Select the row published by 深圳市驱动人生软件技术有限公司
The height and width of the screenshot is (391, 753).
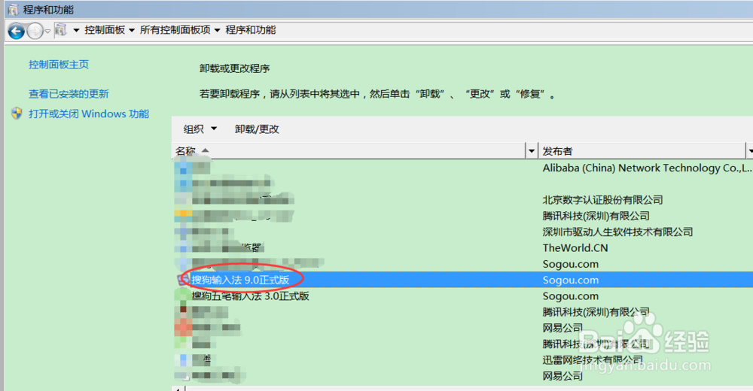[462, 232]
